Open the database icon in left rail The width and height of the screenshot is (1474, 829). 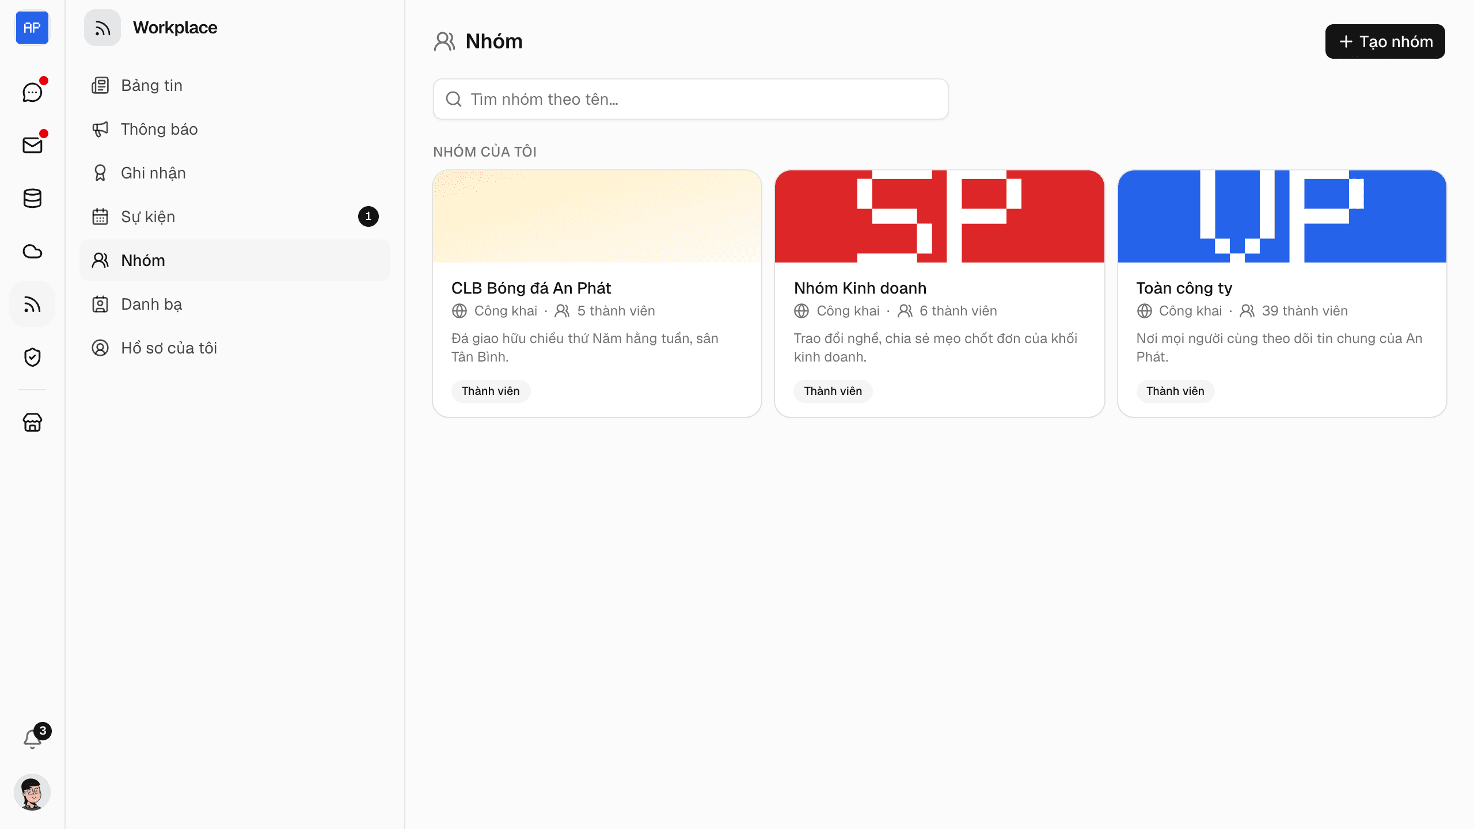32,198
